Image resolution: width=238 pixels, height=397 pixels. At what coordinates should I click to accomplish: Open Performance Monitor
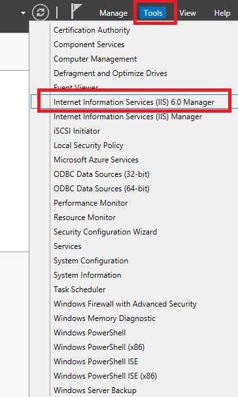[90, 203]
